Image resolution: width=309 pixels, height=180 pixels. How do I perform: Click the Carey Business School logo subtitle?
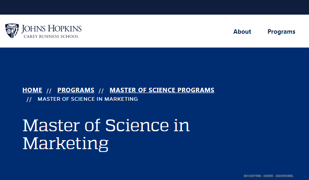51,37
